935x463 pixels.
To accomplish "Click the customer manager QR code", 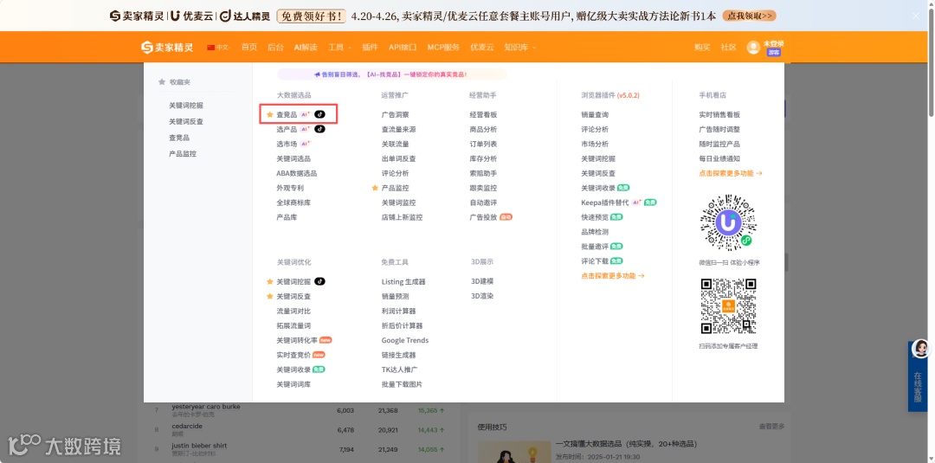I will [x=728, y=306].
